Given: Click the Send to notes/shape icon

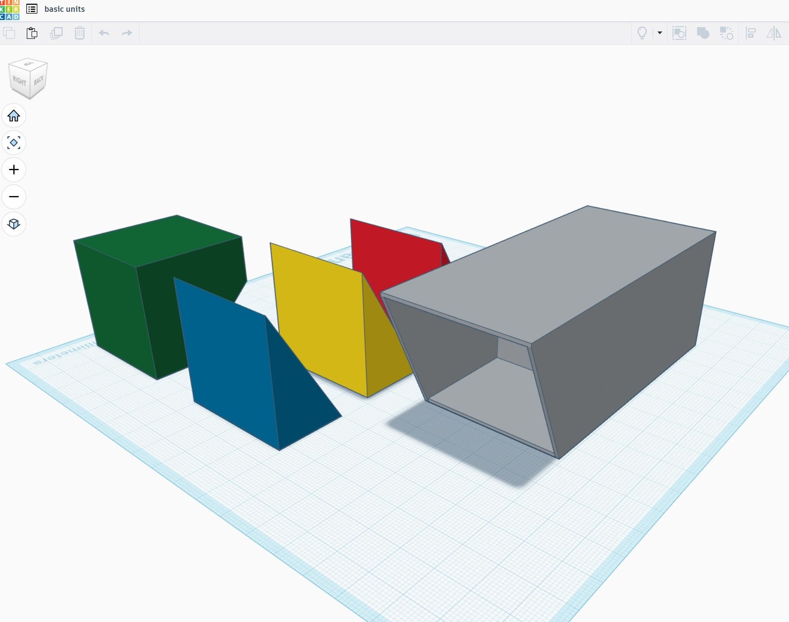Looking at the screenshot, I should coord(679,33).
